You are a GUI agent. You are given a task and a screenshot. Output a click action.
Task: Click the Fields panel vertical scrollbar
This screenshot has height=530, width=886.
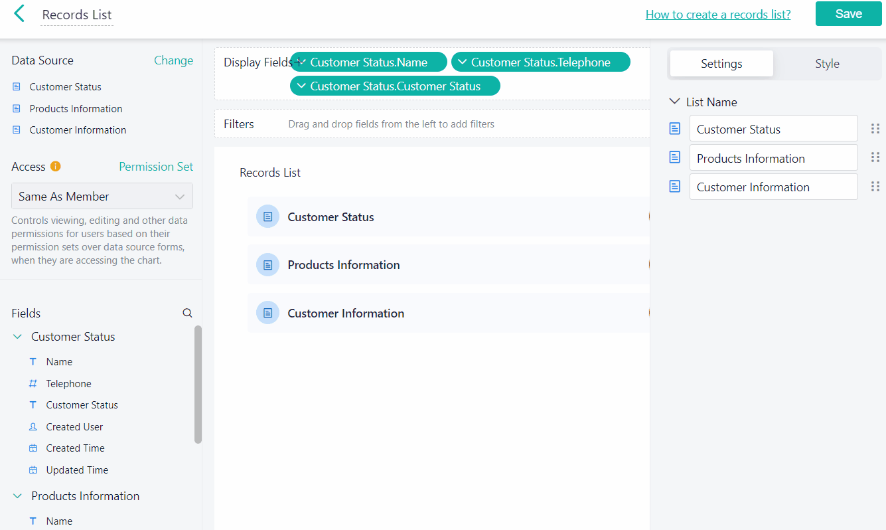198,384
